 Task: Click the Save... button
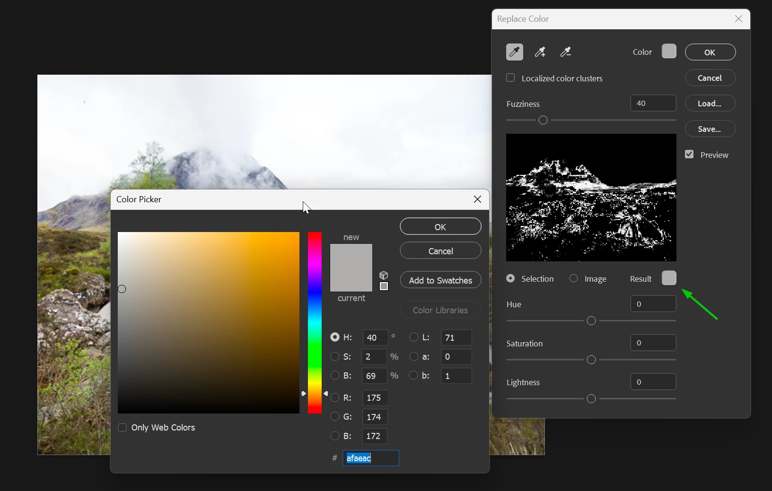click(710, 129)
